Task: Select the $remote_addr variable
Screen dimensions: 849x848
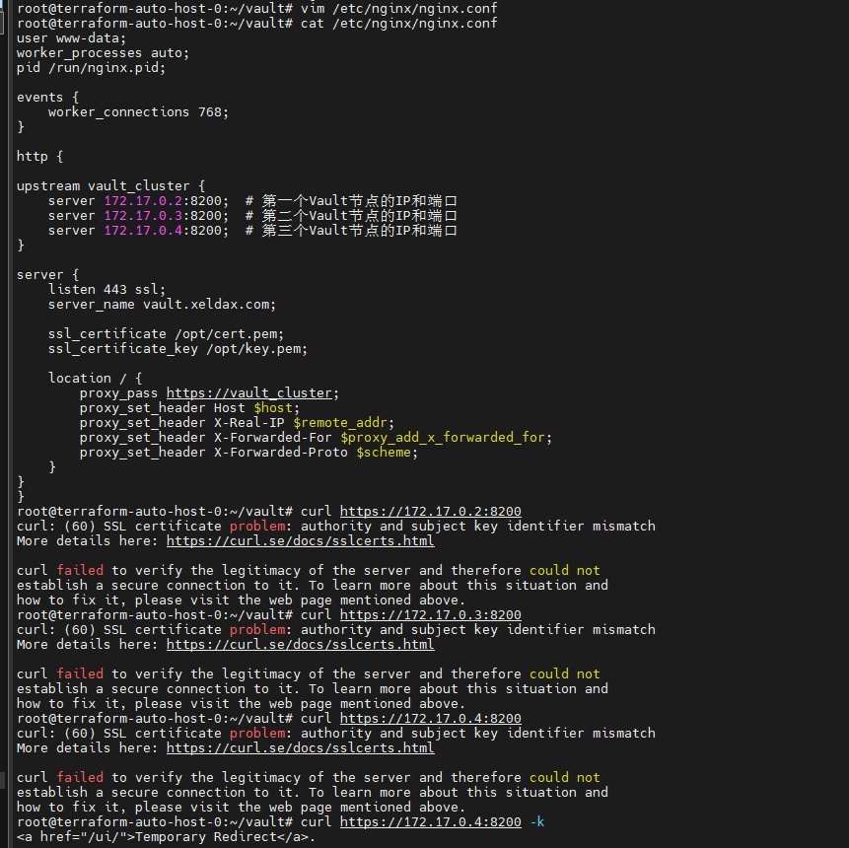Action: pos(340,422)
